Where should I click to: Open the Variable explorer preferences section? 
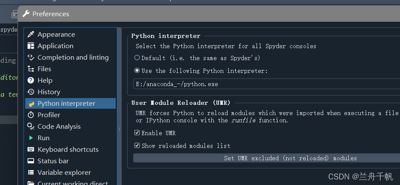[x=64, y=173]
